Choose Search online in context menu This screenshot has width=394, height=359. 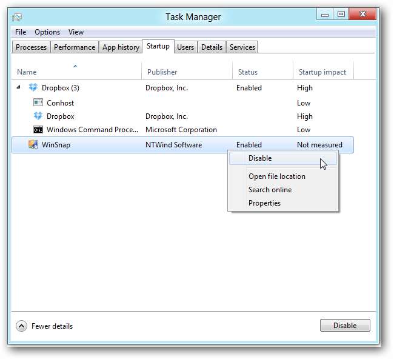[283, 190]
